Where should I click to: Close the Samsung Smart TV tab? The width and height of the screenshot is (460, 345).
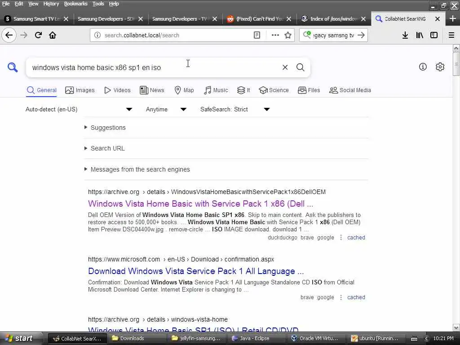coord(66,19)
